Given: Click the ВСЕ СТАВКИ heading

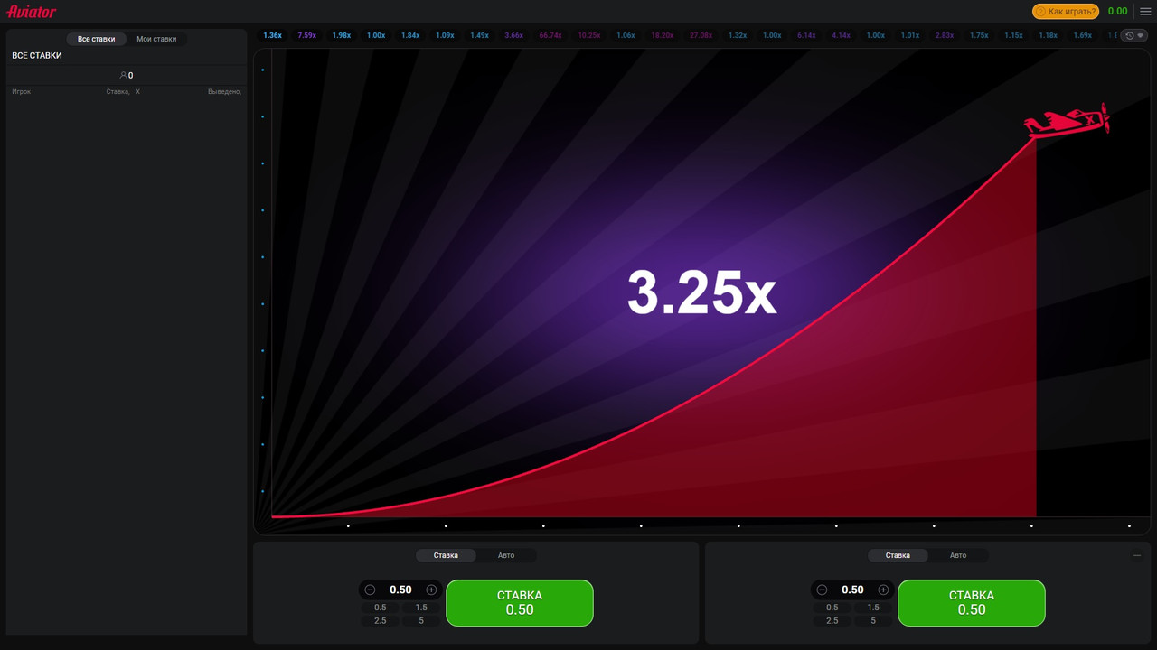Looking at the screenshot, I should [37, 56].
